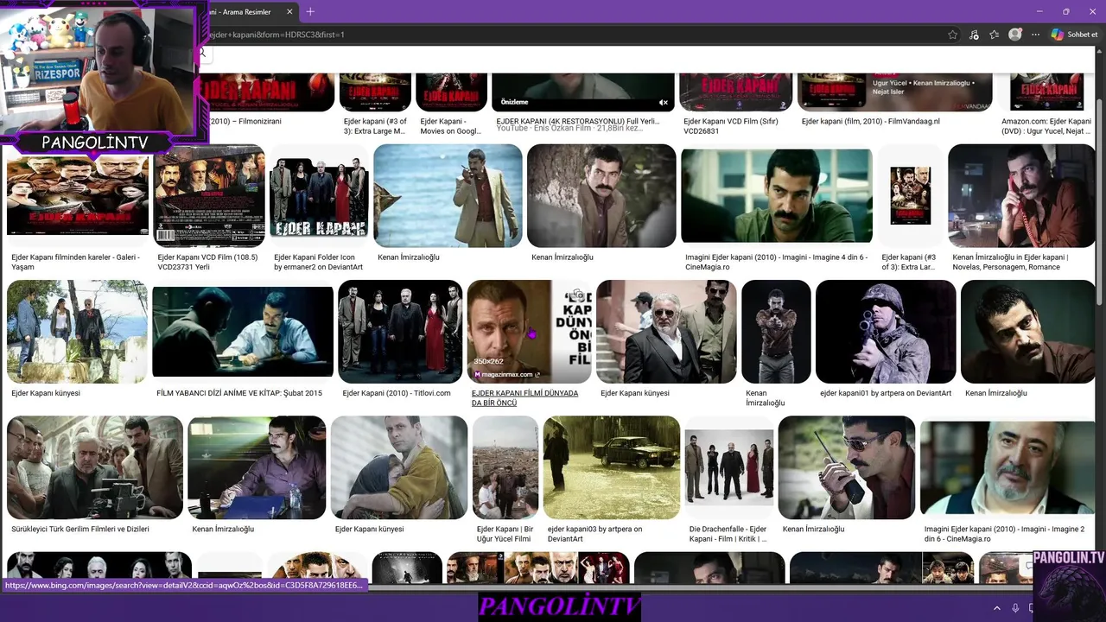Unmute the 'Önizleme' video preview speaker icon
The image size is (1106, 622).
coord(664,102)
